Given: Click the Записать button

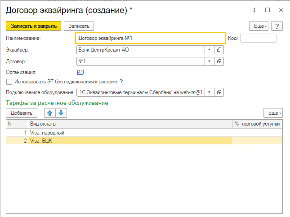Looking at the screenshot, I should click(x=79, y=26).
